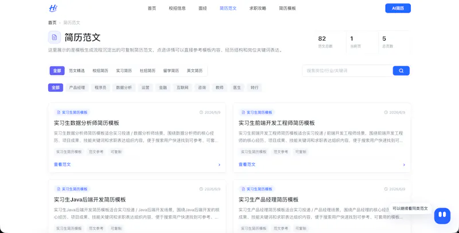Filter by 产品经理 chip
459x233 pixels.
(x=77, y=88)
